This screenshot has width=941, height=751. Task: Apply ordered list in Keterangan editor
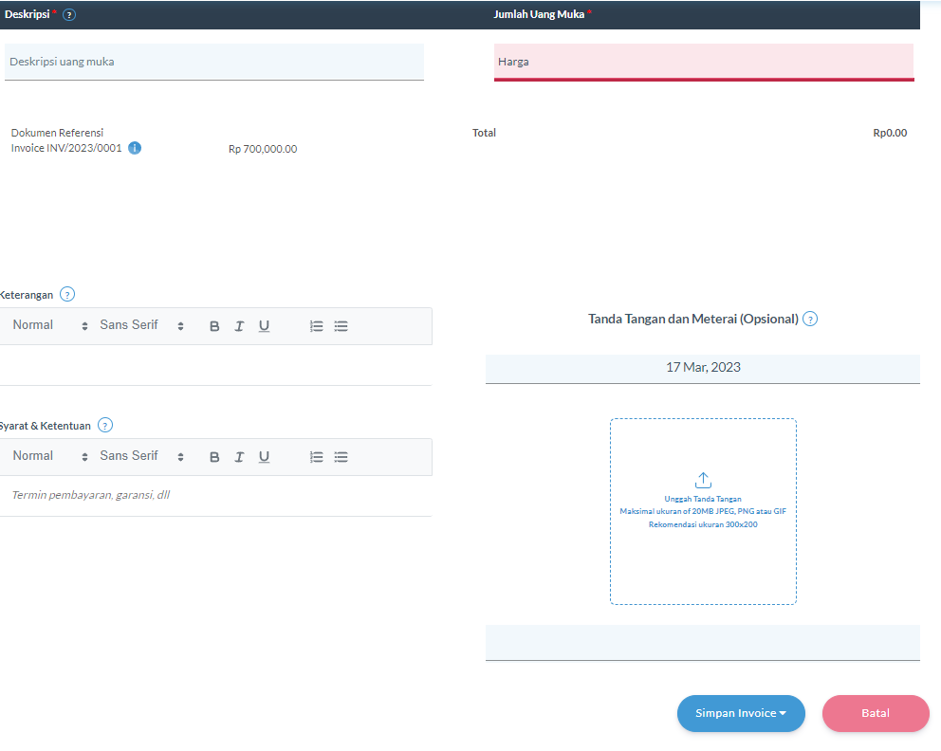tap(316, 325)
